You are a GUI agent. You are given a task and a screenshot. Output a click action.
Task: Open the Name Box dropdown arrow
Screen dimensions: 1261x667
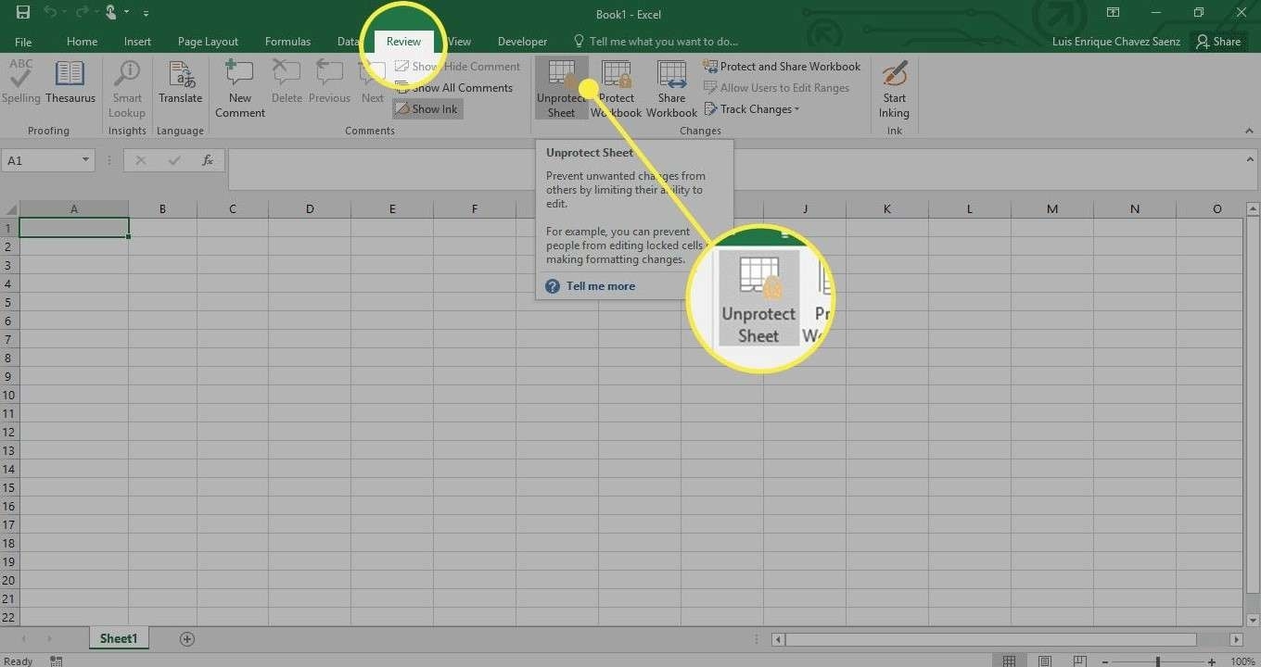tap(85, 160)
